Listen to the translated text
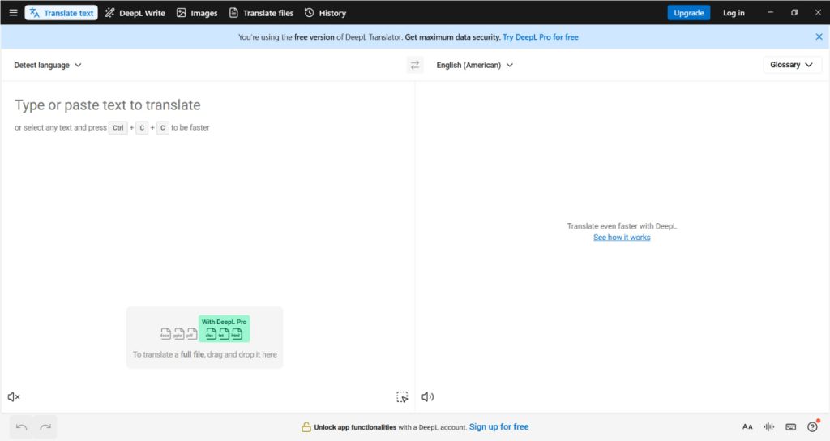The image size is (830, 441). point(428,397)
